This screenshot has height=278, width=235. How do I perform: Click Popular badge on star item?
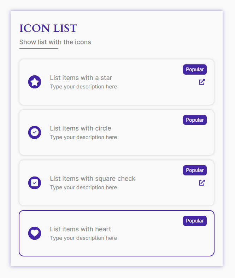(195, 69)
